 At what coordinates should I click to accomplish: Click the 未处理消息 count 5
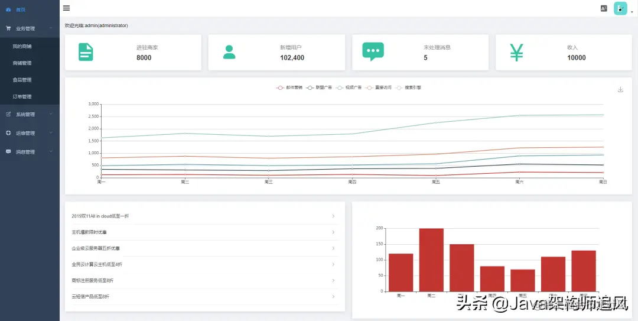(425, 58)
